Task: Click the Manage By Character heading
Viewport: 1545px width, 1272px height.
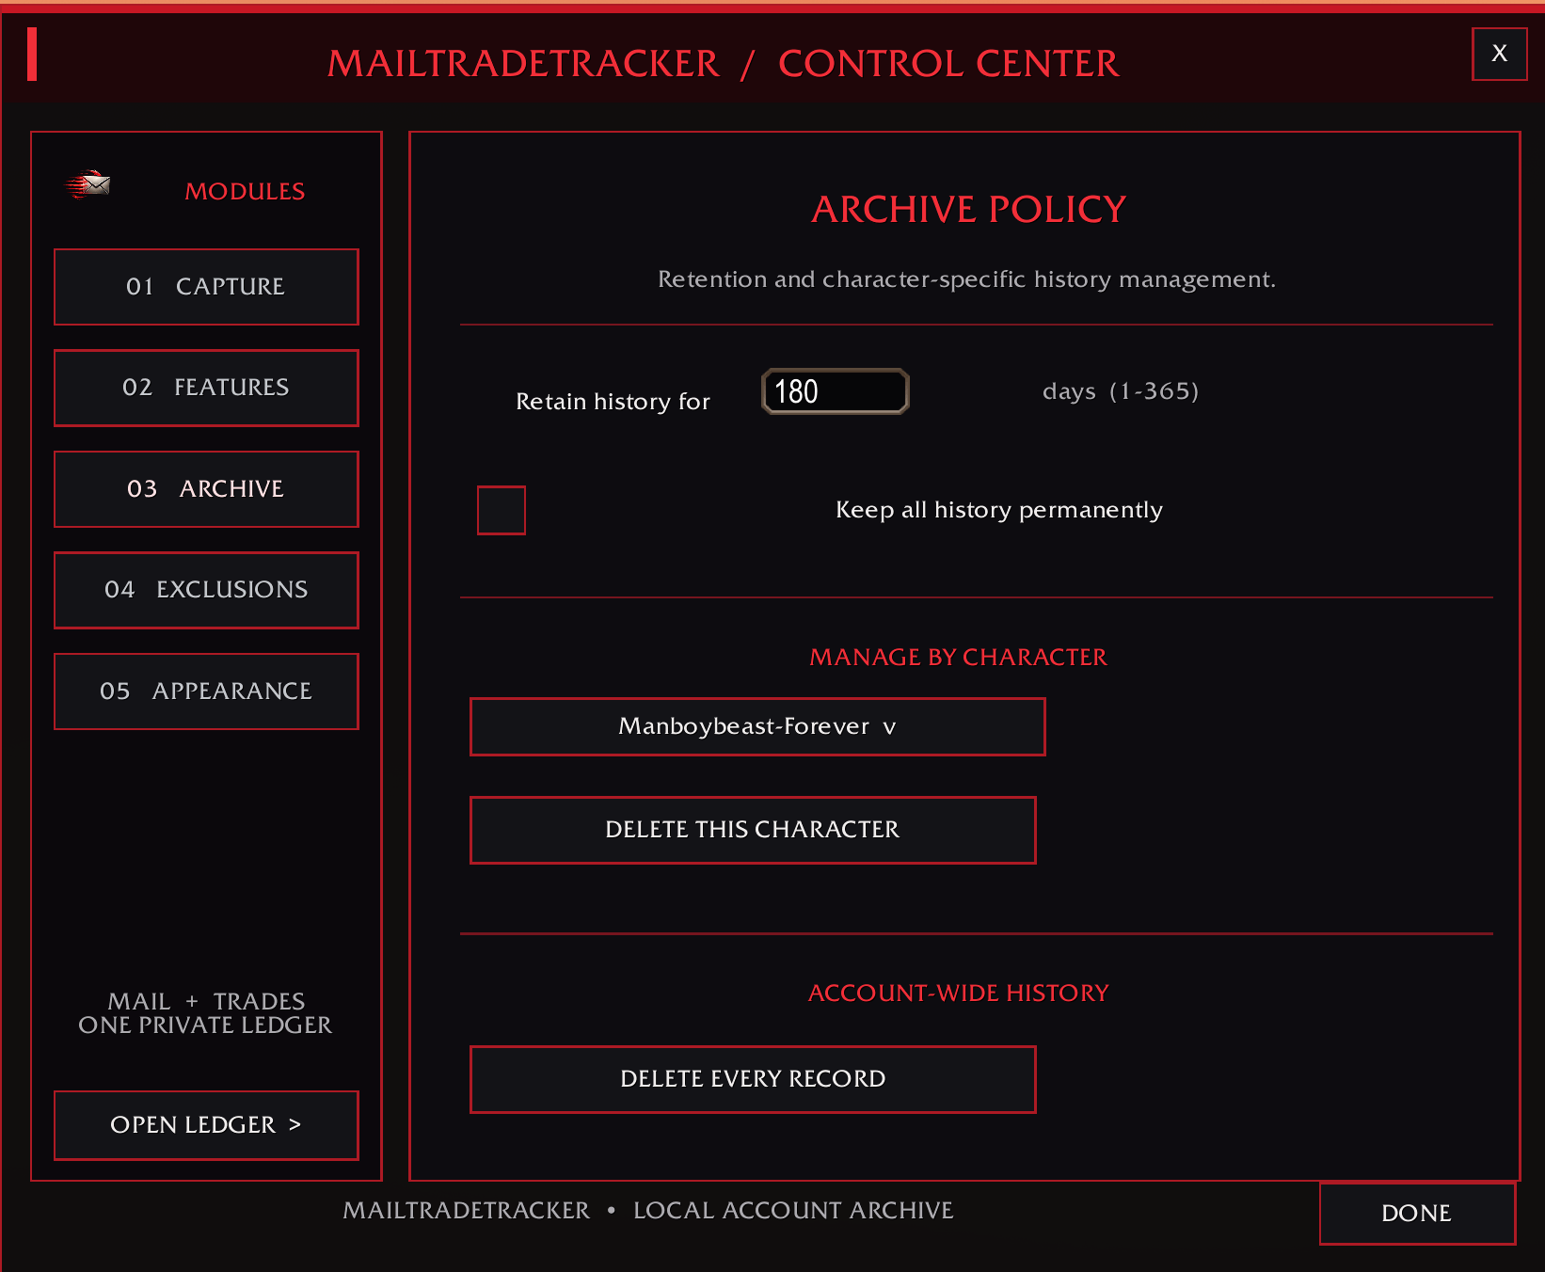Action: click(x=959, y=657)
